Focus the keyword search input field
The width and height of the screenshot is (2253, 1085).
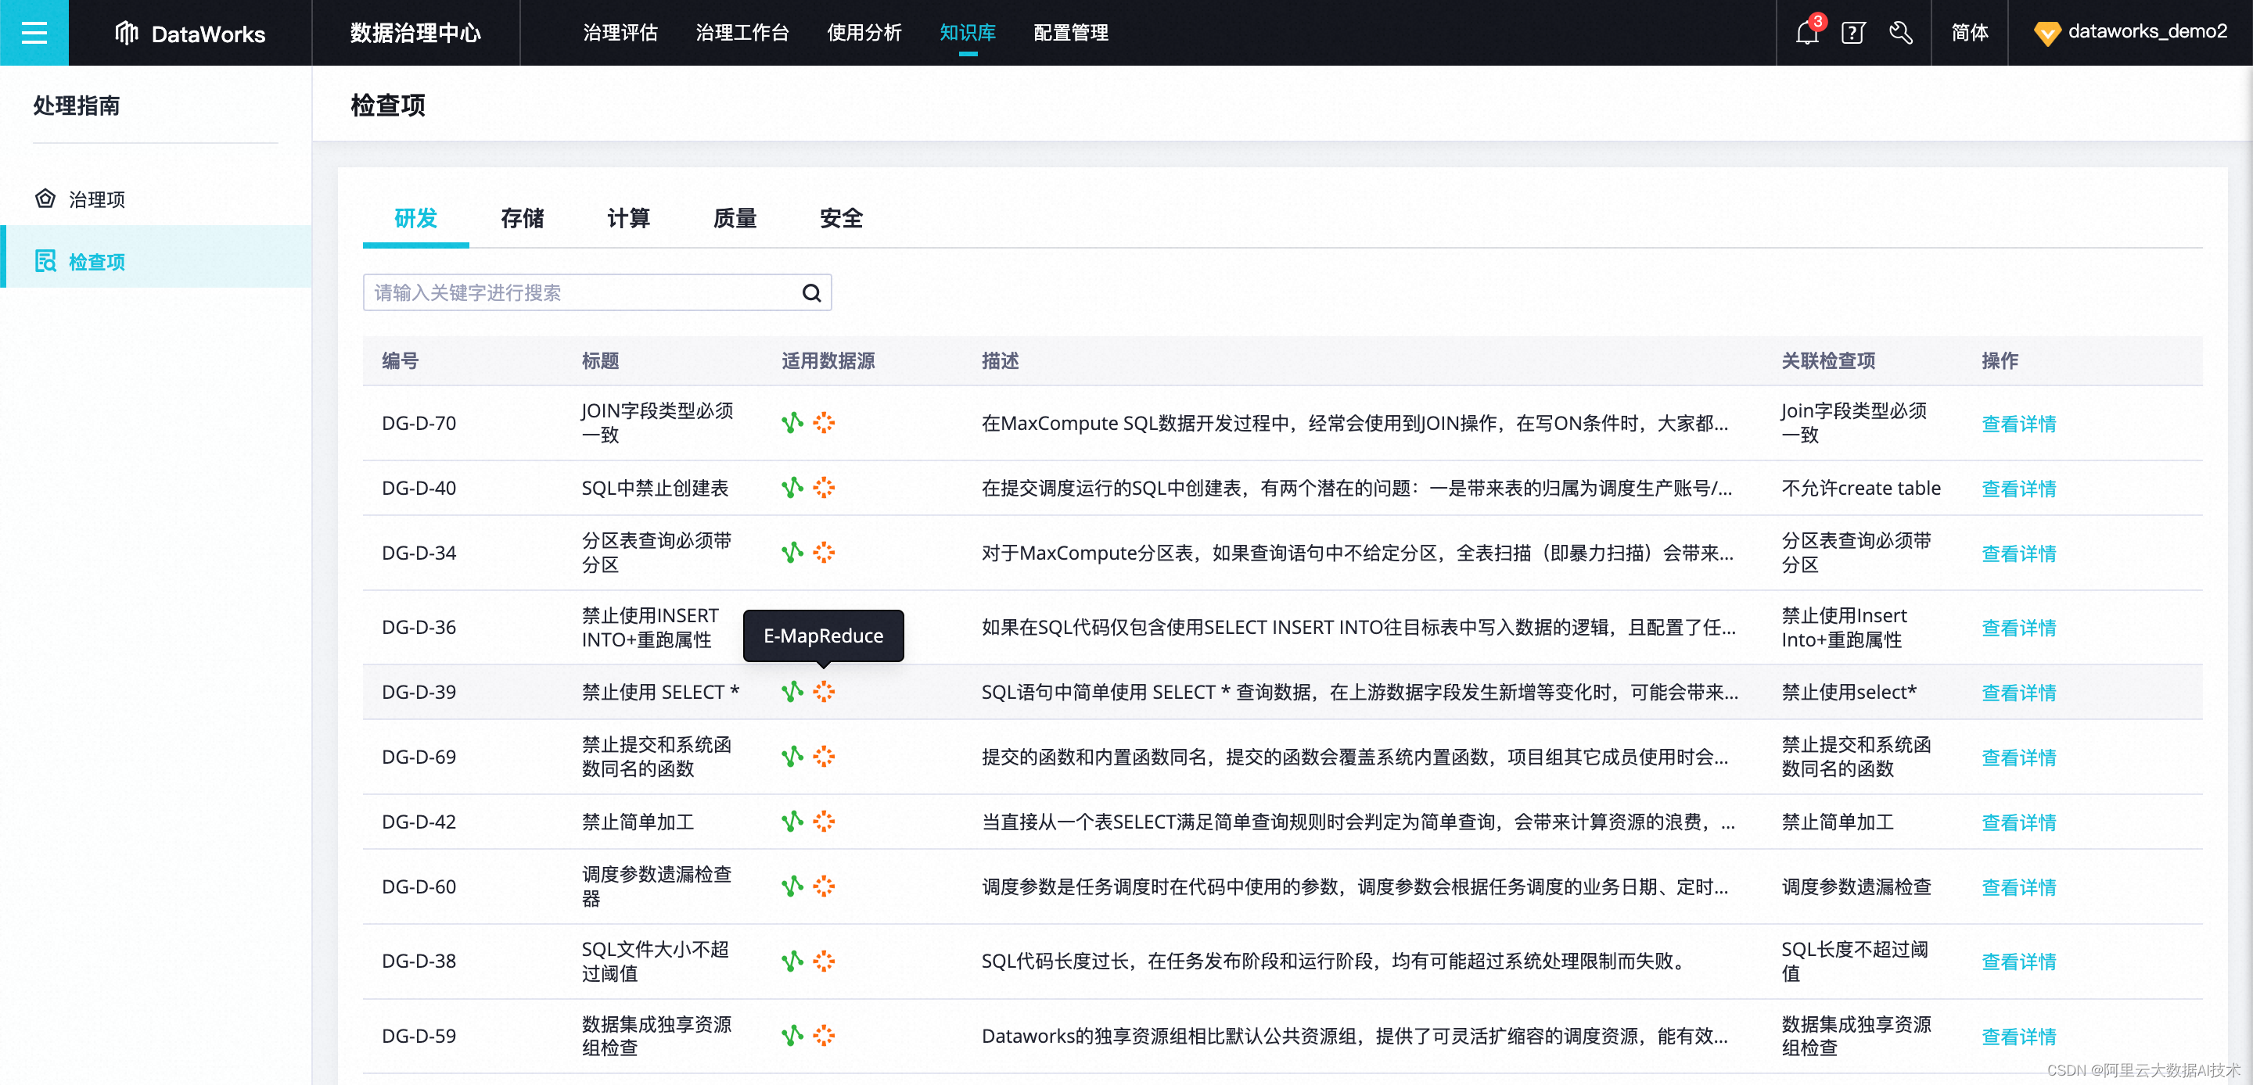coord(598,293)
